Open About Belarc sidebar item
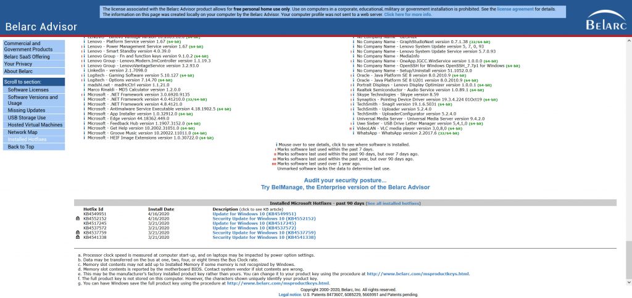The image size is (632, 298). 33,72
